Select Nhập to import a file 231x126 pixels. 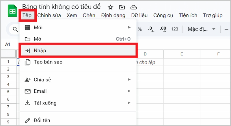click(x=78, y=51)
